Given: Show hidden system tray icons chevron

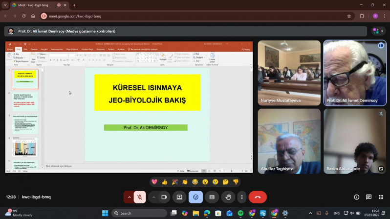Looking at the screenshot, I should coord(310,213).
